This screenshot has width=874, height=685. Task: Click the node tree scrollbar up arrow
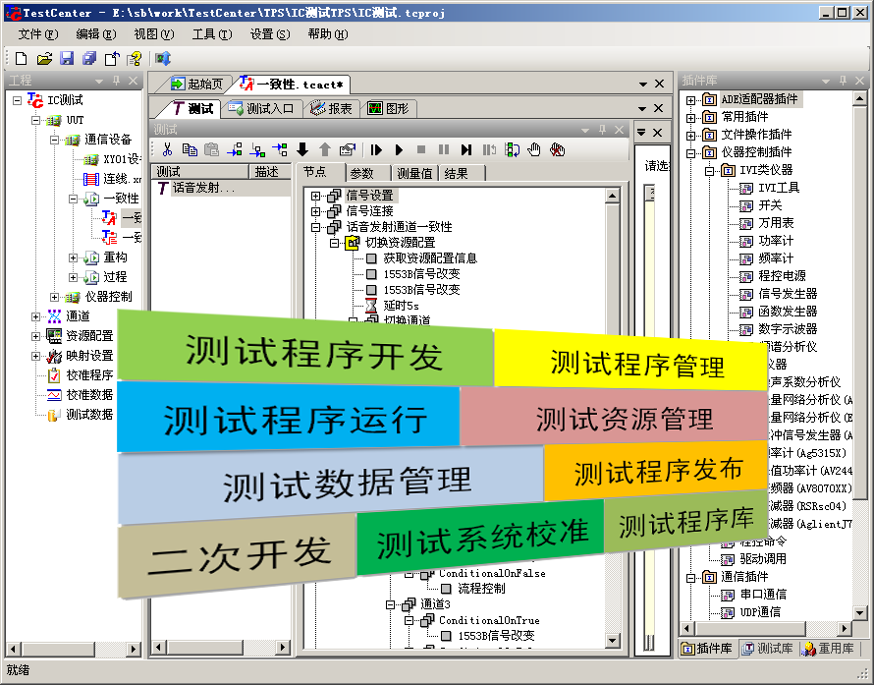[612, 195]
